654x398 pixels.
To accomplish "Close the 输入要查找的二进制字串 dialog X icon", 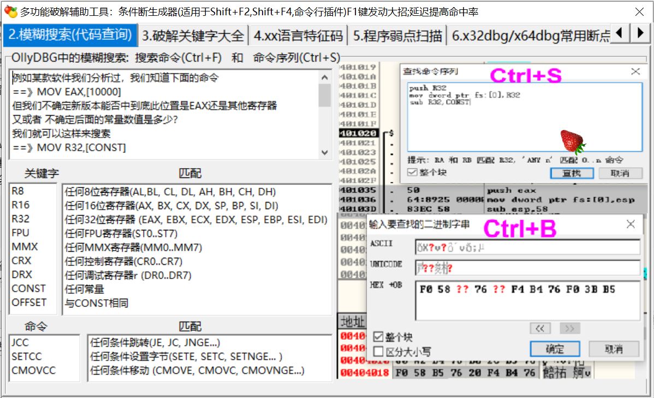I will (x=631, y=224).
